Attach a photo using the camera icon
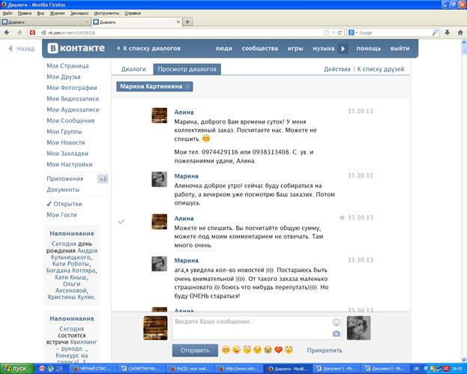The height and width of the screenshot is (374, 467). [337, 334]
